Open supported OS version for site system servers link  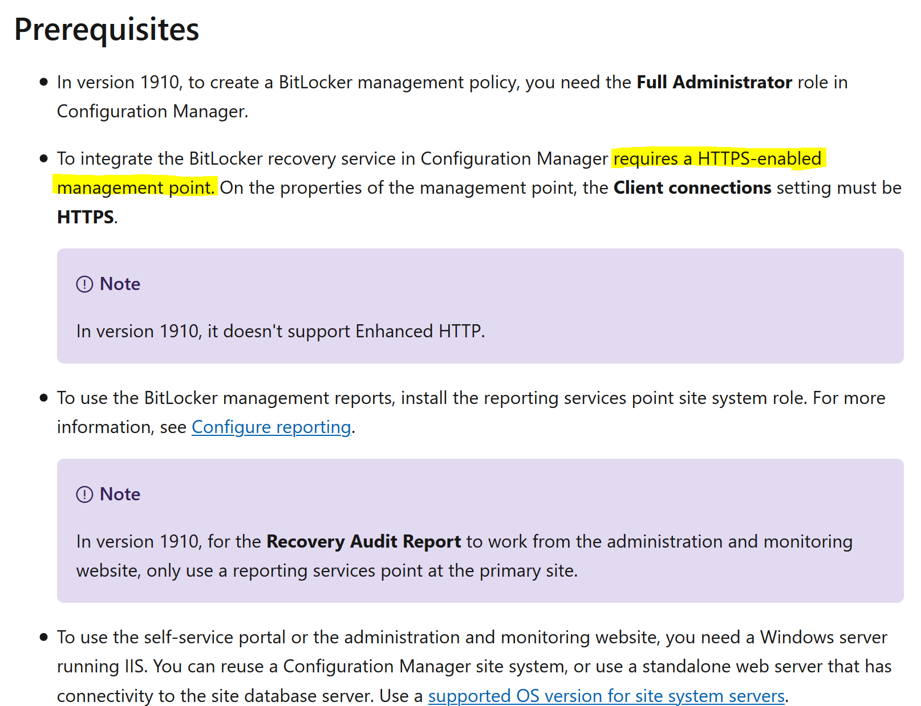click(x=606, y=696)
